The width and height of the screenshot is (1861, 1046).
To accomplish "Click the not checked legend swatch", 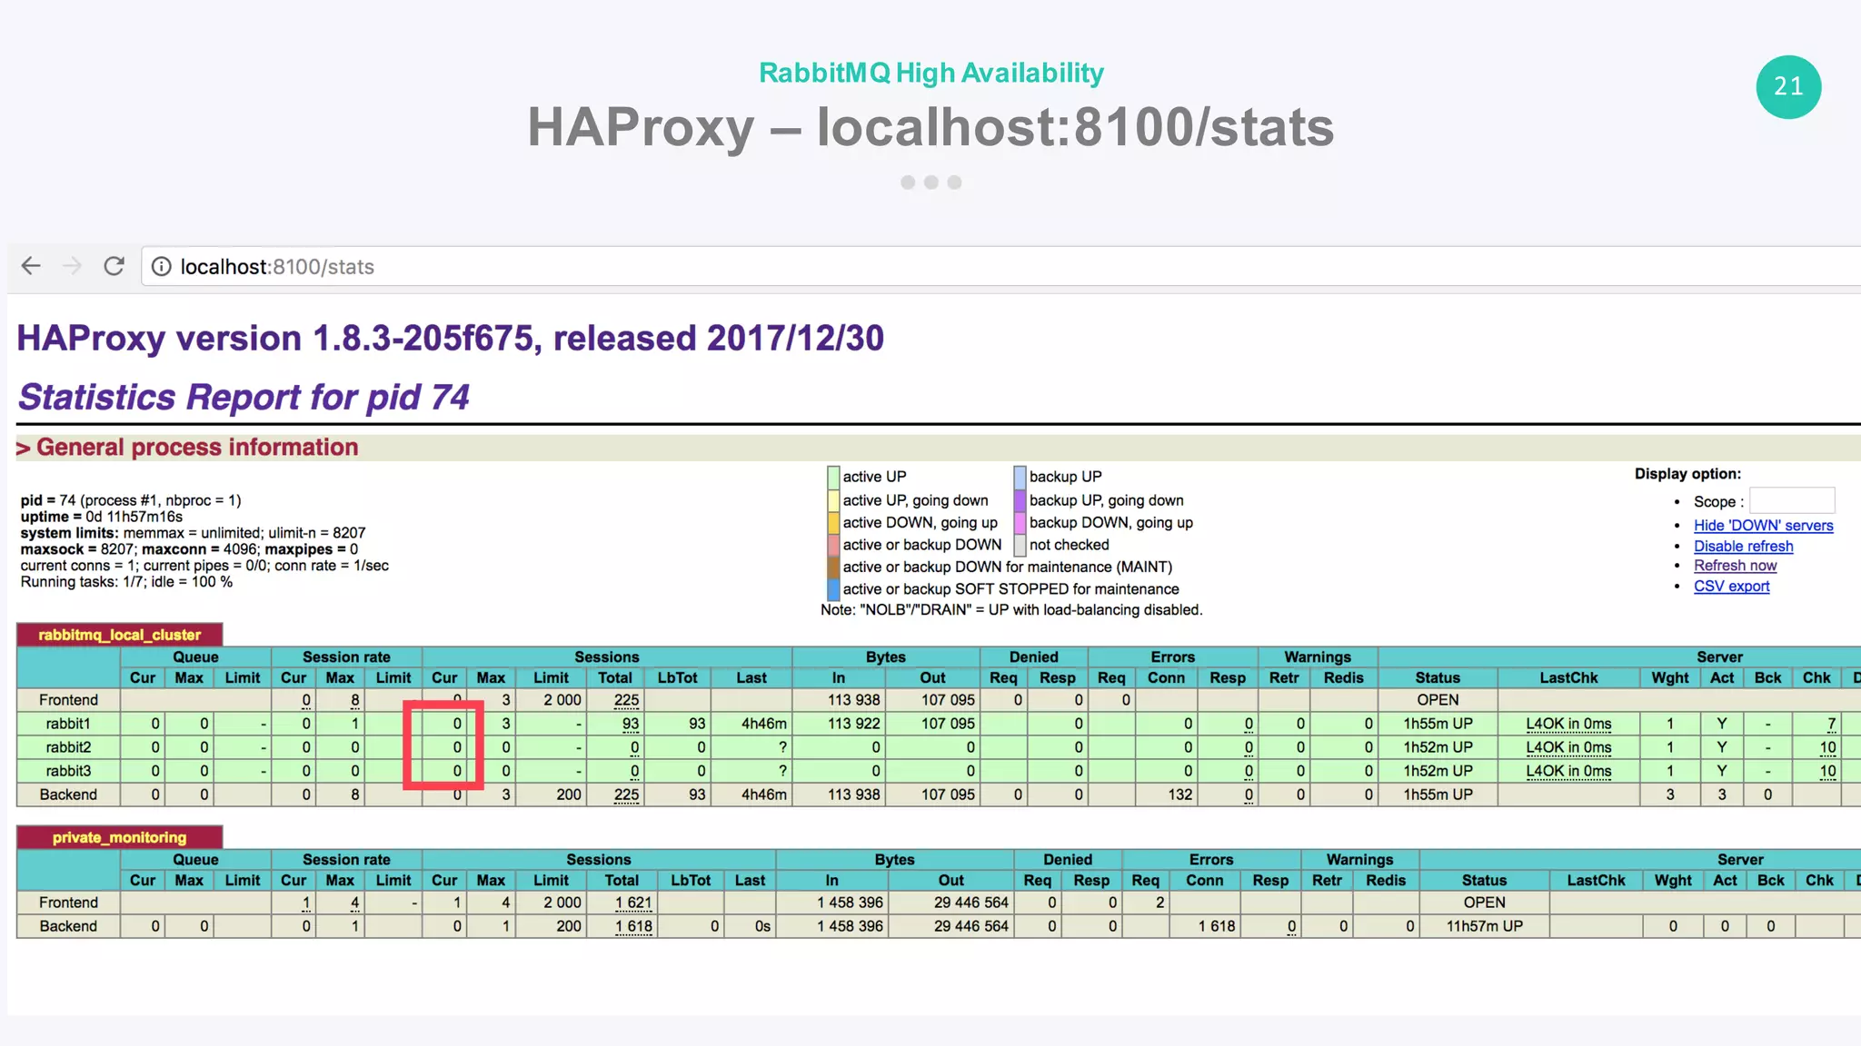I will pos(1020,545).
